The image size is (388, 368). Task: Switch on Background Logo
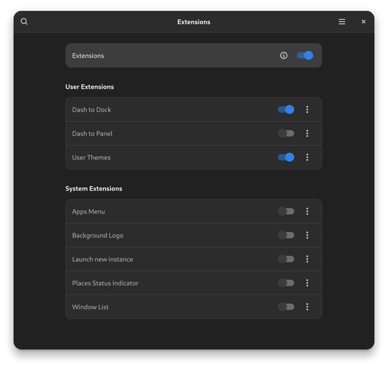286,235
